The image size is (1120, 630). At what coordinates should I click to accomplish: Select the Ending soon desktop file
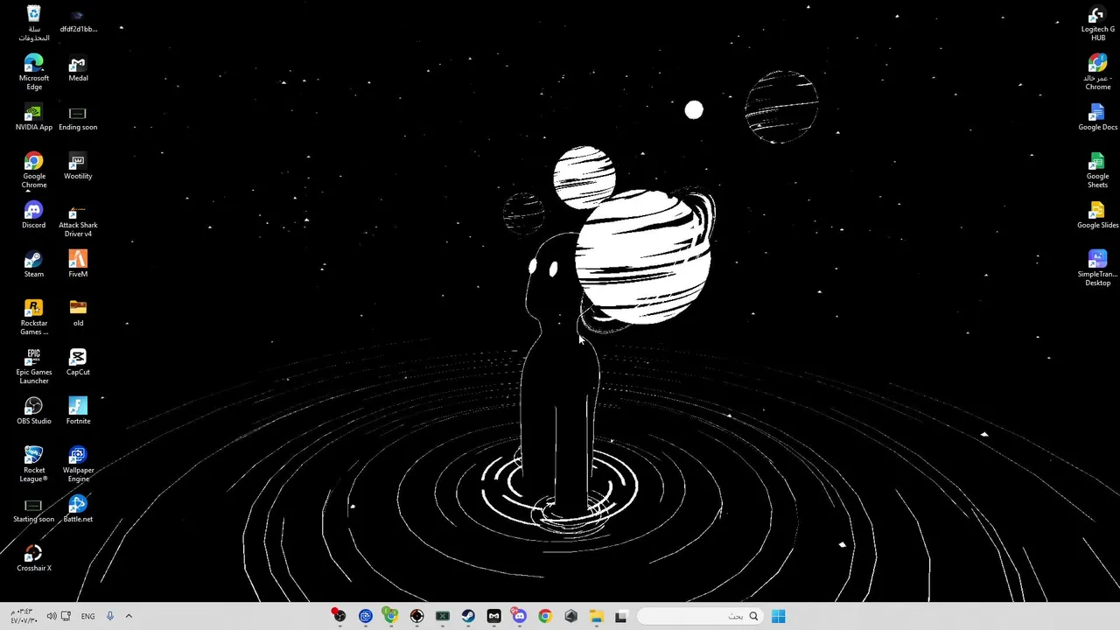pos(78,117)
